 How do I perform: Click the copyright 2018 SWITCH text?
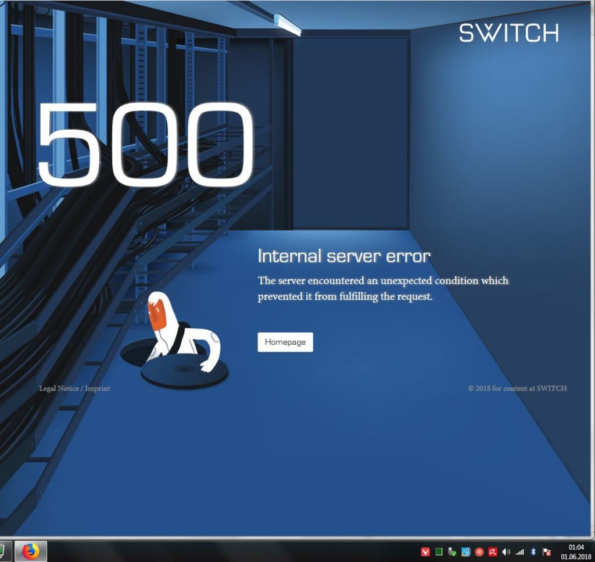coord(517,388)
